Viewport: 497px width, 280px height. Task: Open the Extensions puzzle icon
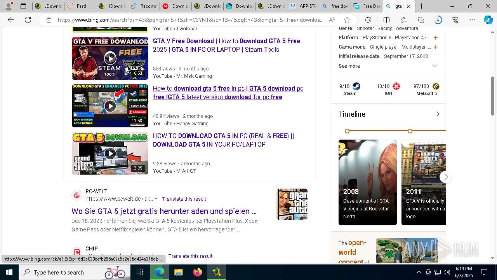point(368,20)
